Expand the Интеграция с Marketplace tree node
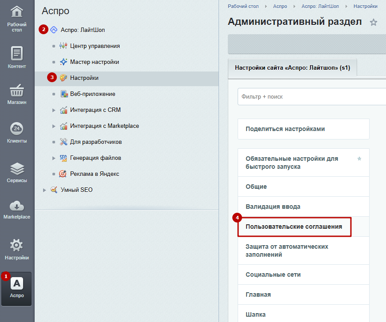Viewport: 386px width, 322px height. point(54,126)
